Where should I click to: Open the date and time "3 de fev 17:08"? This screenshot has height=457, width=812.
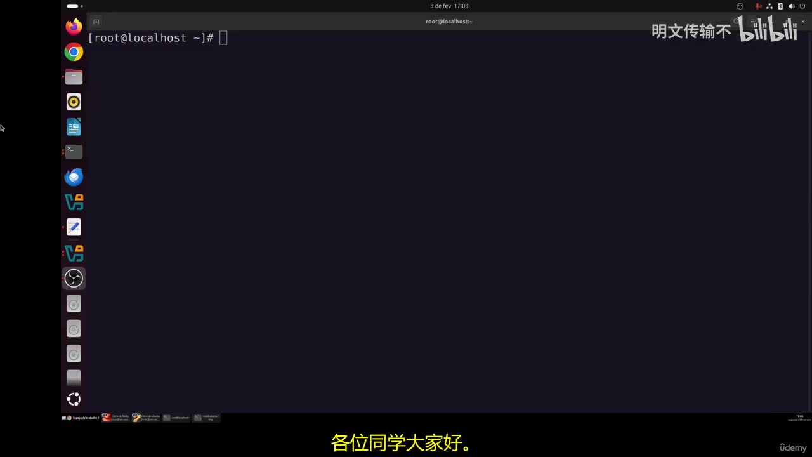click(x=449, y=6)
